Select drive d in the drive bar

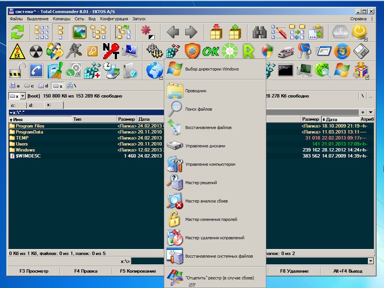point(43,86)
